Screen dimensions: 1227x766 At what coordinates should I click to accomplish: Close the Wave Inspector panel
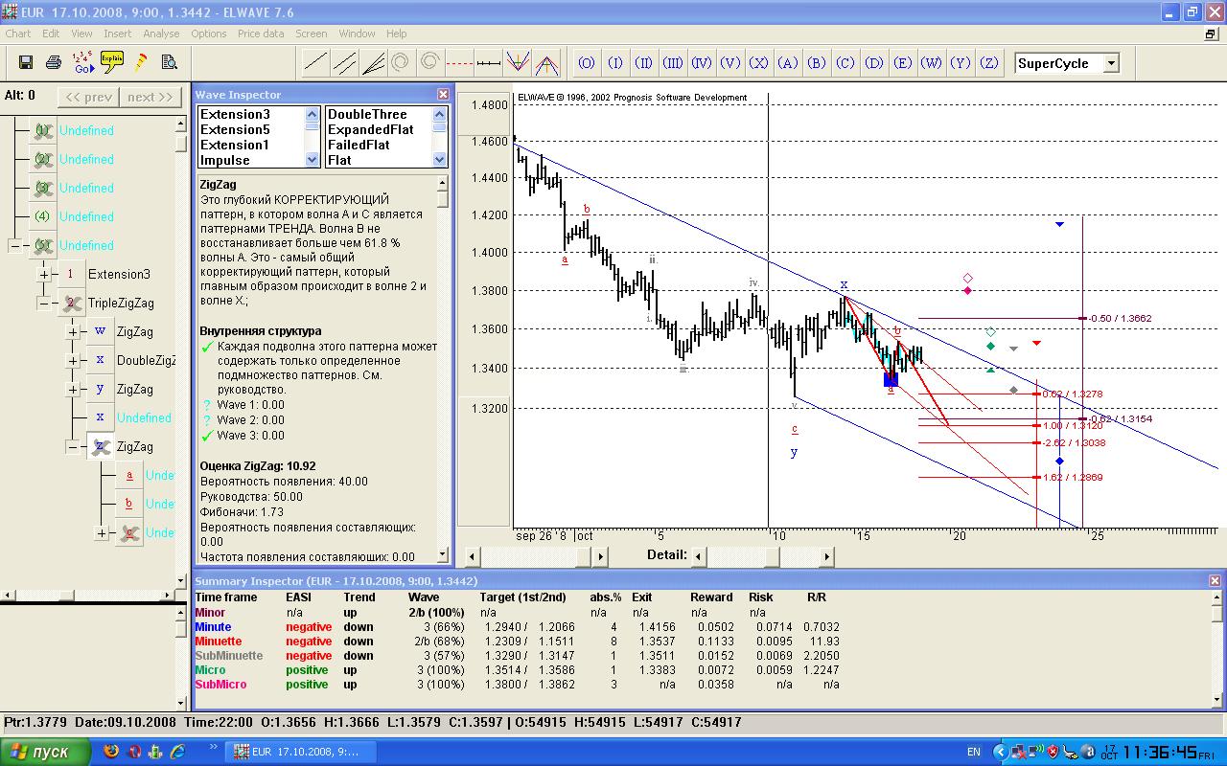[443, 94]
